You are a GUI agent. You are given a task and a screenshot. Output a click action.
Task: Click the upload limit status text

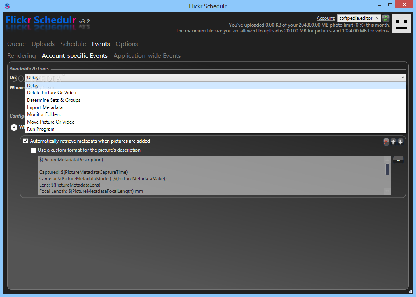click(309, 25)
